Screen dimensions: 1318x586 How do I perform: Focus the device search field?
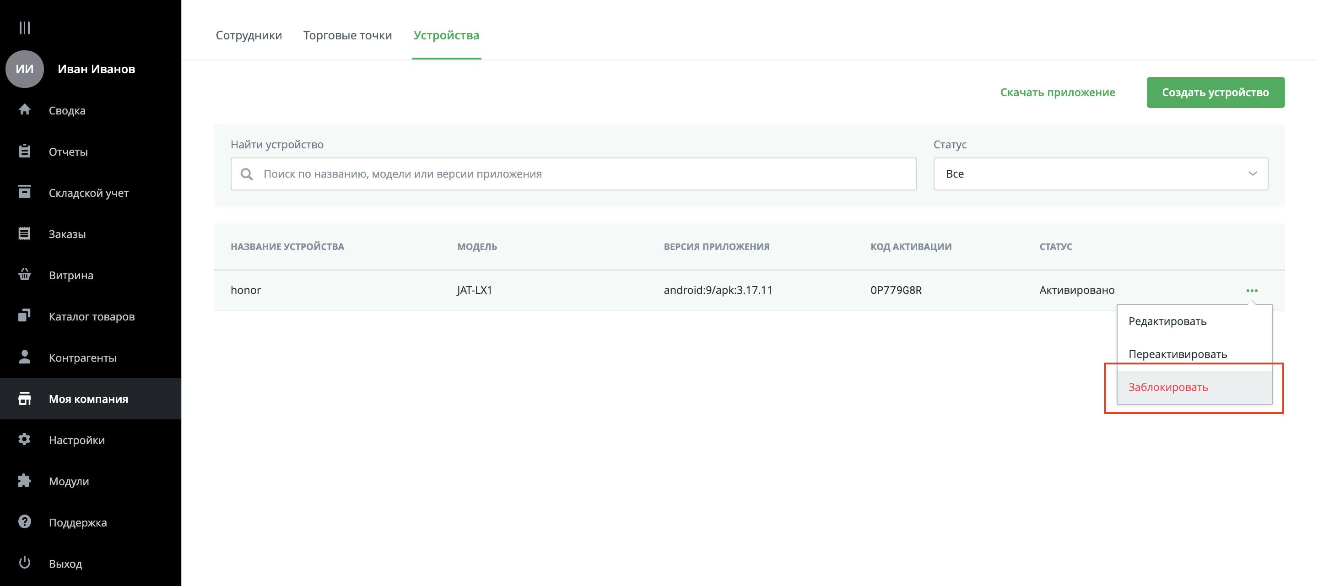573,174
